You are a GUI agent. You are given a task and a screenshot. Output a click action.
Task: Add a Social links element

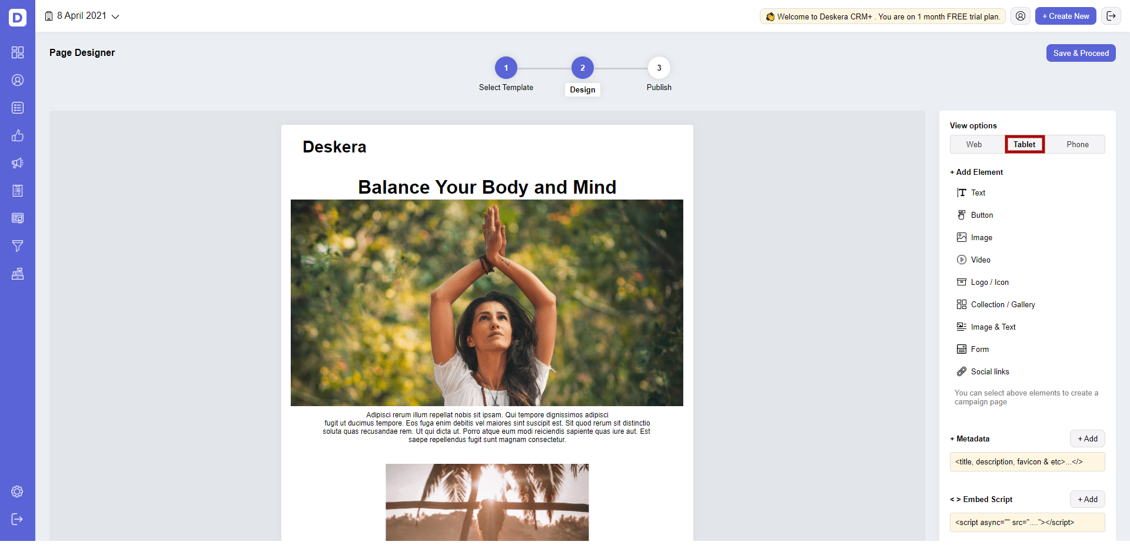tap(983, 371)
